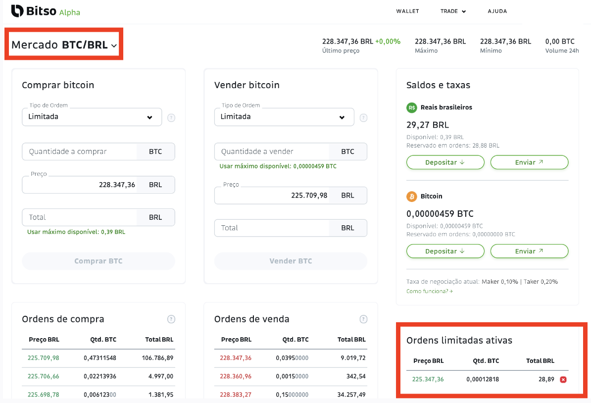Open the Mercado BTC/BRL market selector
591x403 pixels.
pyautogui.click(x=64, y=45)
